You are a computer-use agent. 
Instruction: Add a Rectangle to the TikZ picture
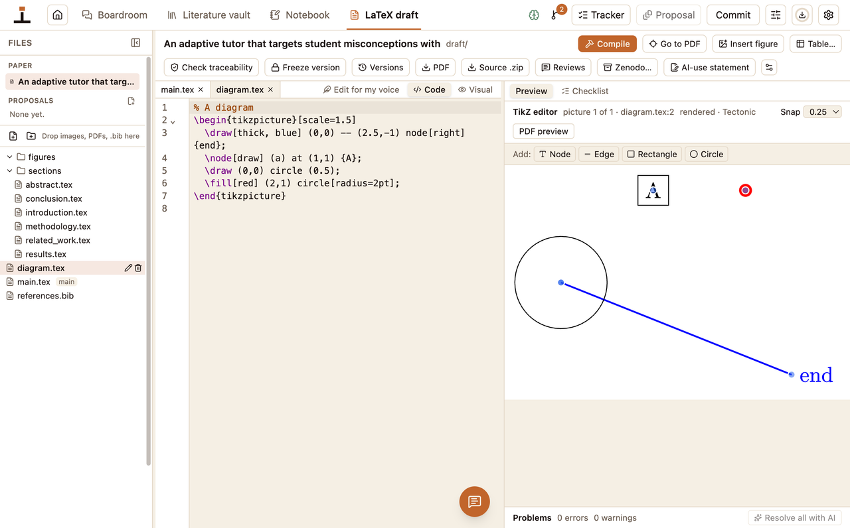point(651,154)
